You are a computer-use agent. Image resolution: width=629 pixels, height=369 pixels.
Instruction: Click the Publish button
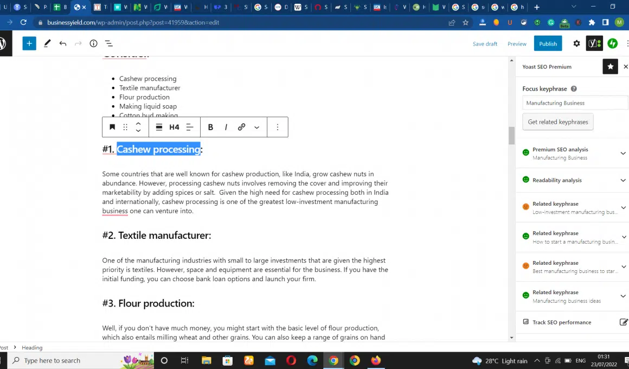pyautogui.click(x=548, y=43)
